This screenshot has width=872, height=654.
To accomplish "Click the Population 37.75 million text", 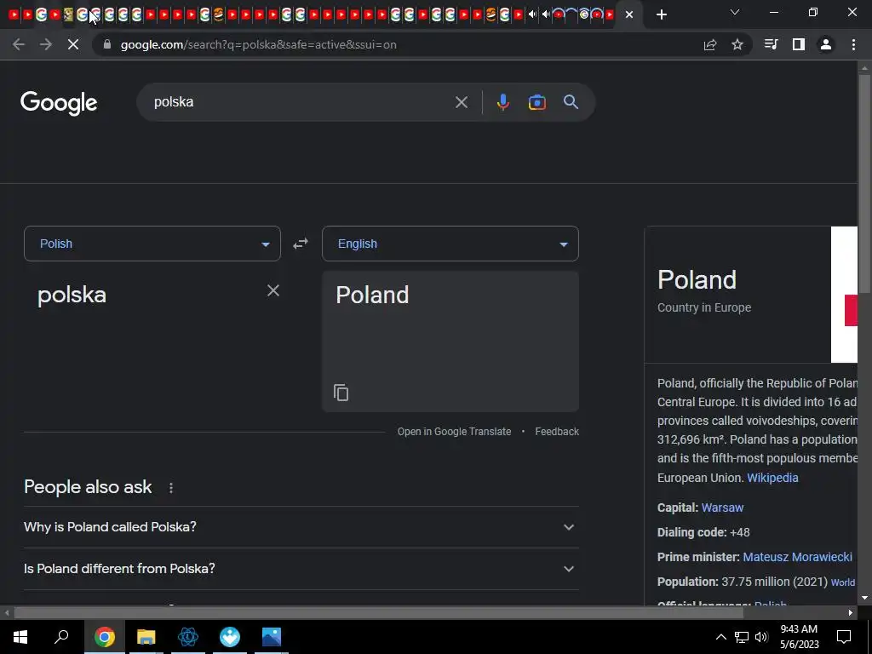I will click(743, 582).
